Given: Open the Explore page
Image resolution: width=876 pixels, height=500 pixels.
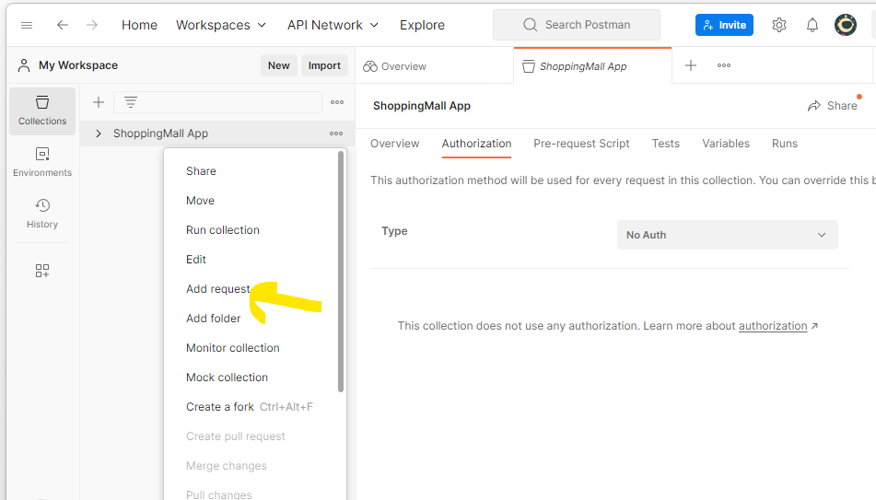Looking at the screenshot, I should point(422,25).
